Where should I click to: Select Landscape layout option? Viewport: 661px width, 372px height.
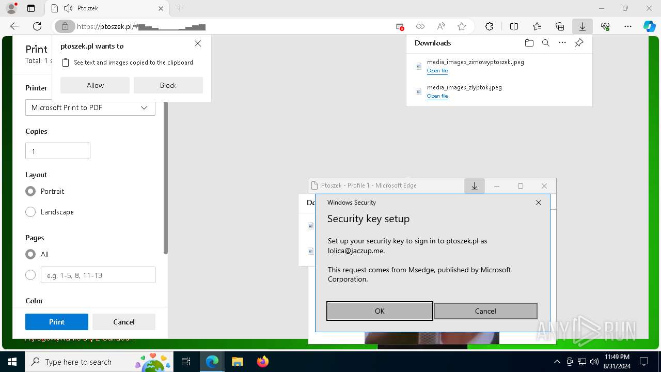tap(30, 212)
